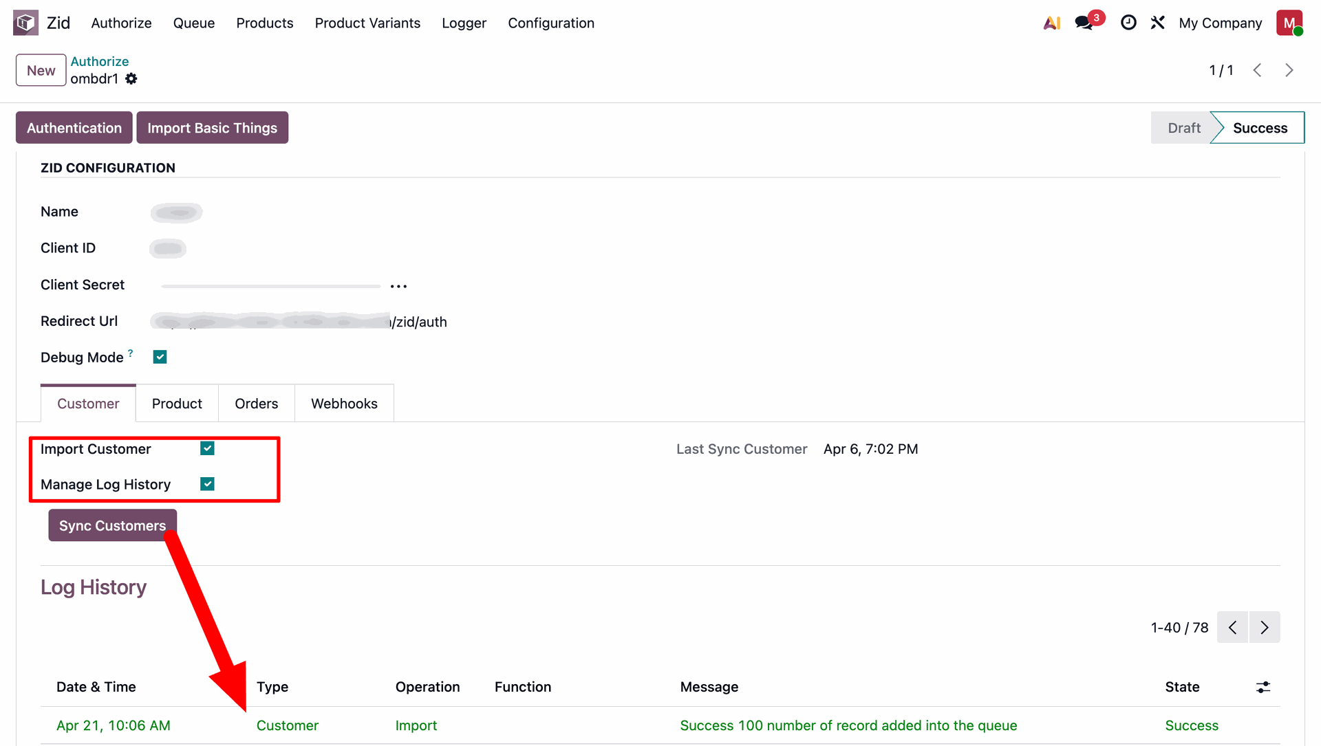Set status to Draft
This screenshot has width=1321, height=746.
[1183, 128]
